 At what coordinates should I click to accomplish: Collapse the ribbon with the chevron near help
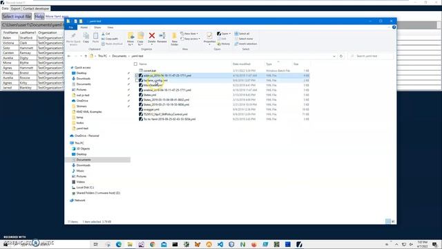(390, 28)
